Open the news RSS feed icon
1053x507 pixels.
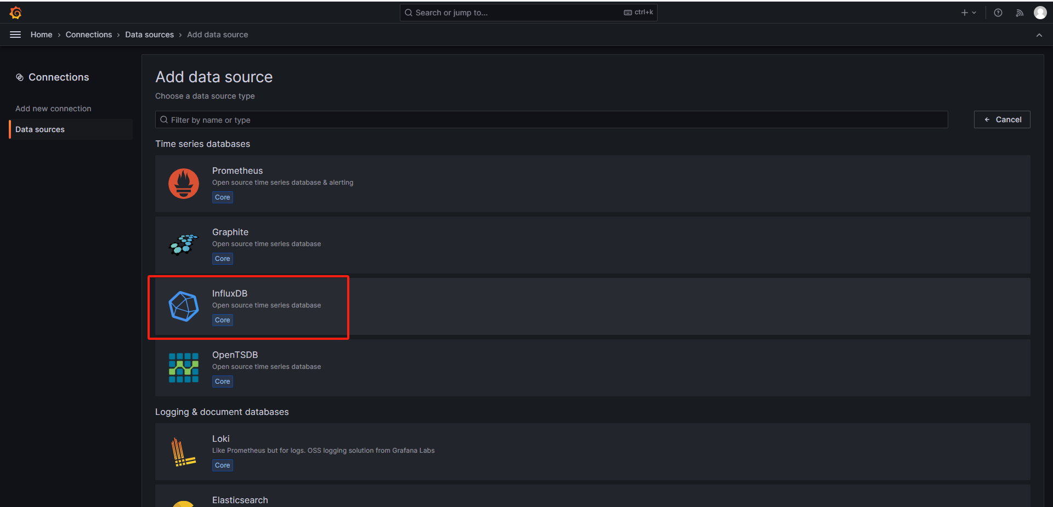click(x=1020, y=13)
